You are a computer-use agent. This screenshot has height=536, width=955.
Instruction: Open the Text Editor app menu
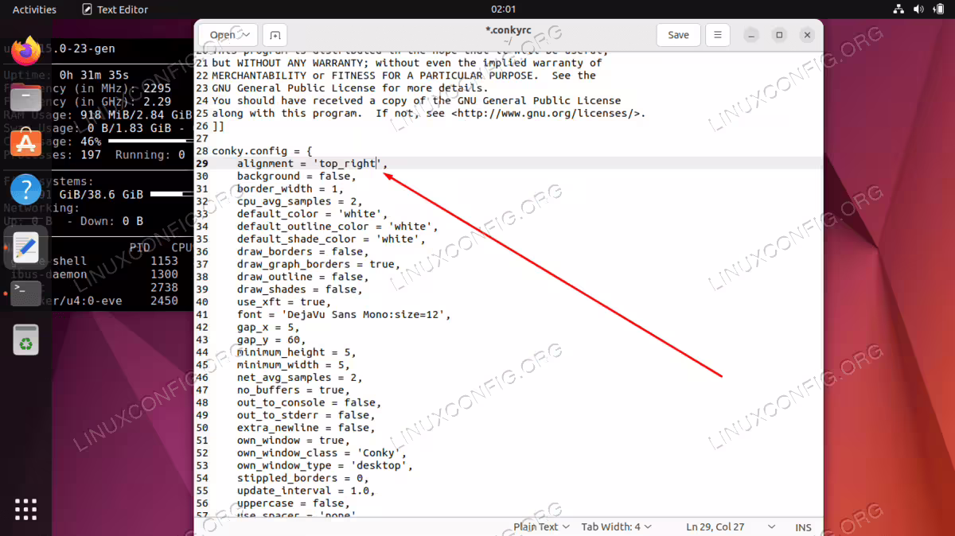115,10
